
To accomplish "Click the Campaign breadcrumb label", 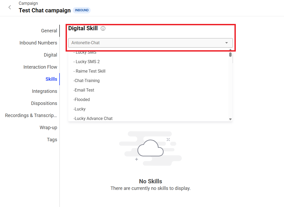I will point(28,3).
